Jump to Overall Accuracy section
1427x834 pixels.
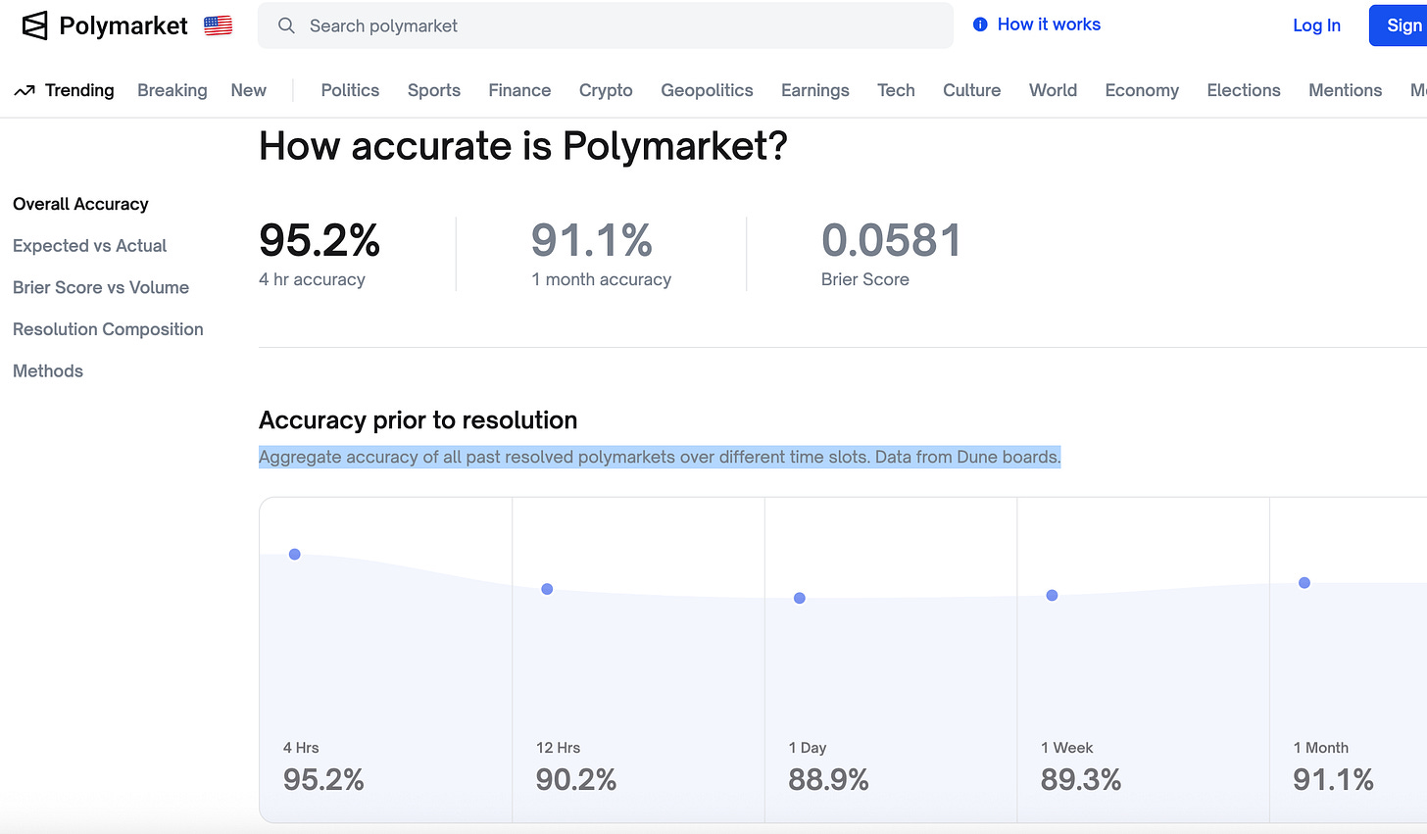point(80,204)
